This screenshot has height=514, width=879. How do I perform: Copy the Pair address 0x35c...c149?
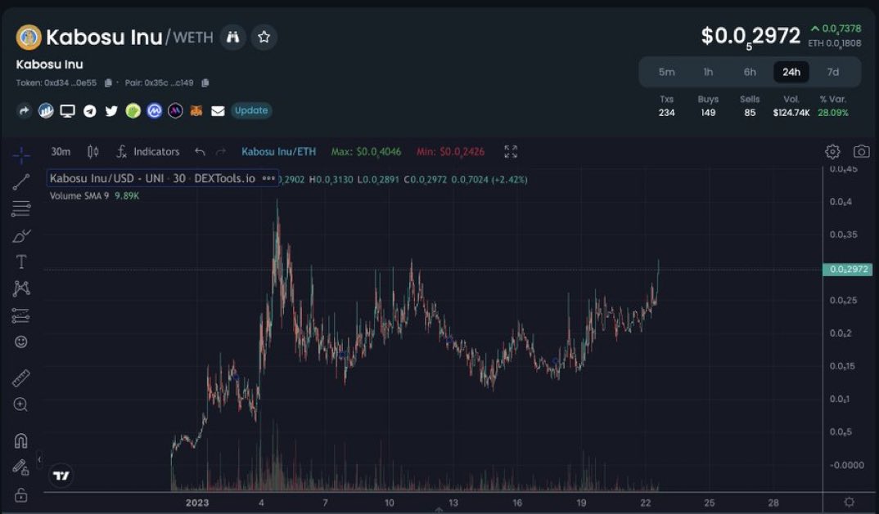[205, 83]
